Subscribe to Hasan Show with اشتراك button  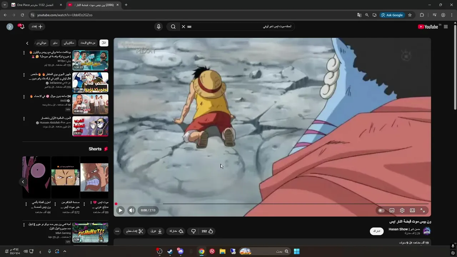377,231
